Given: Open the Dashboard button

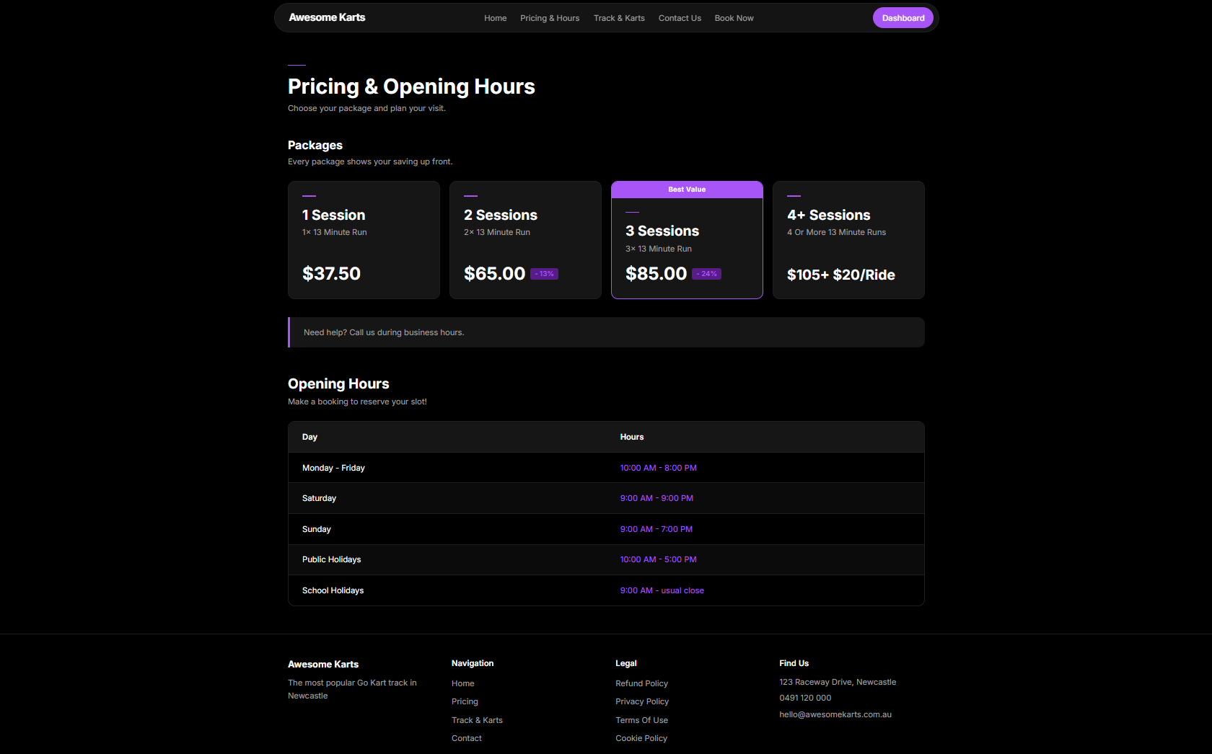Looking at the screenshot, I should pos(903,18).
